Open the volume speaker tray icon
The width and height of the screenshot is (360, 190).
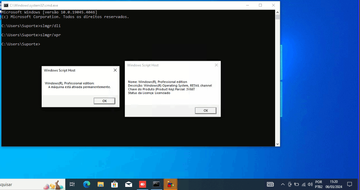pos(310,184)
